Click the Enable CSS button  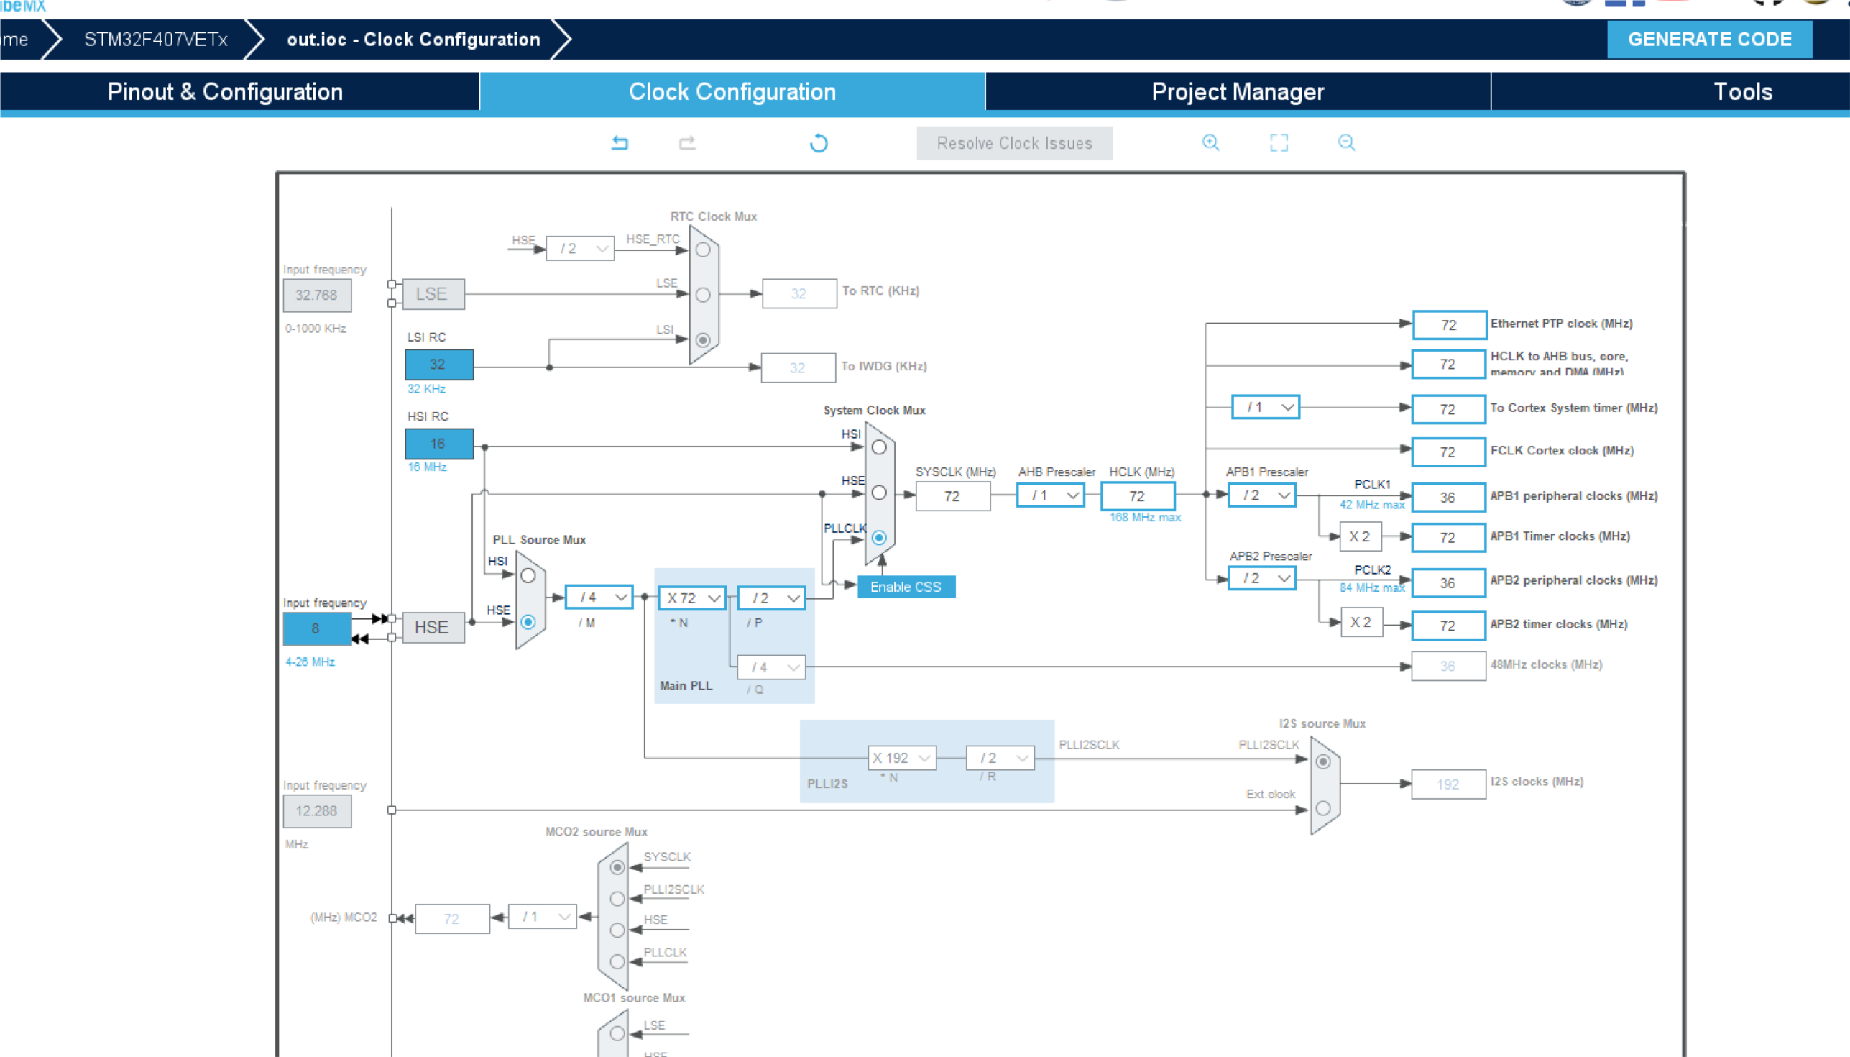[906, 587]
